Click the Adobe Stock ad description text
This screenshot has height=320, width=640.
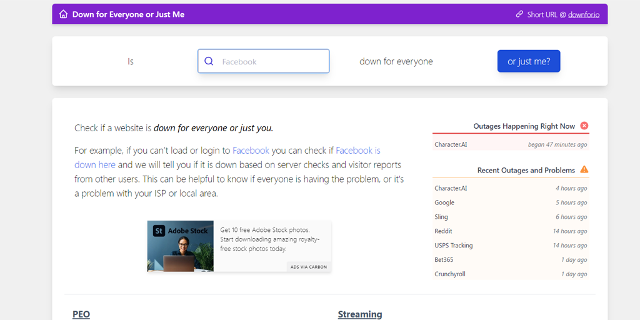click(270, 239)
